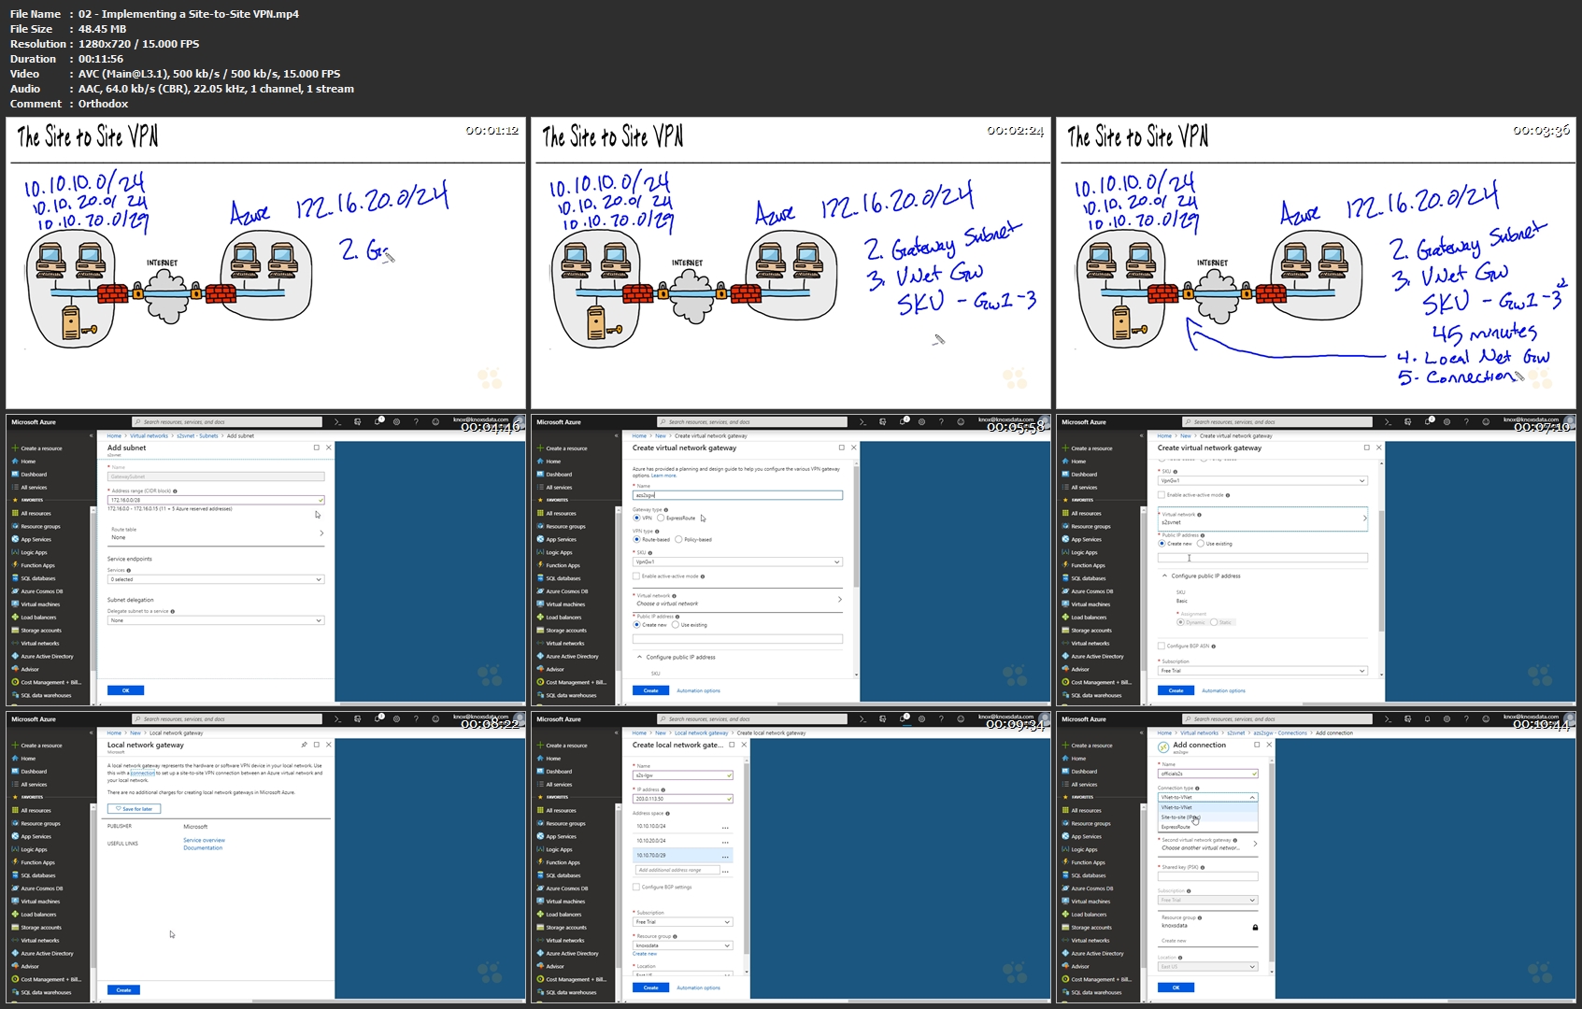Select Use existing public IP in 00:07:10 frame

[1201, 544]
